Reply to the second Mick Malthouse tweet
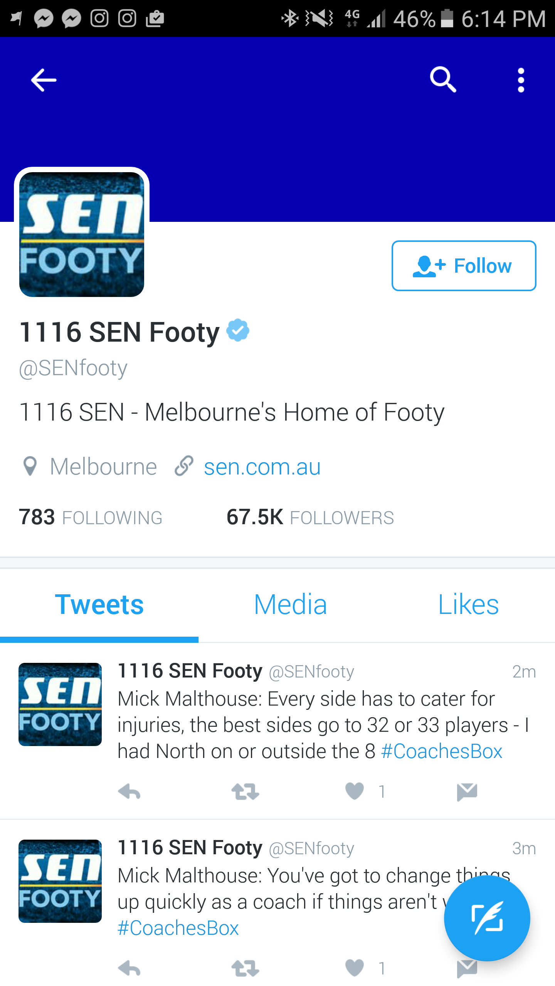Viewport: 555px width, 986px height. (x=129, y=968)
